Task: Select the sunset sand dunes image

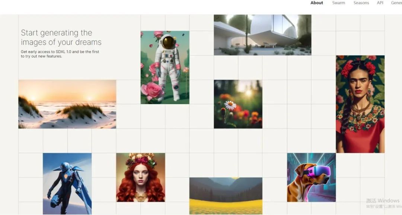Action: 67,104
